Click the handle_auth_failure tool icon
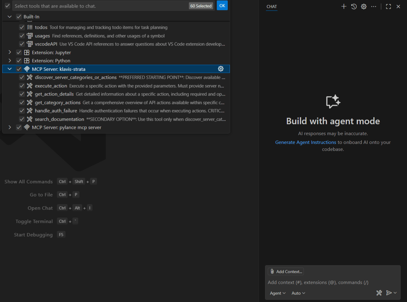The width and height of the screenshot is (407, 302). [30, 111]
